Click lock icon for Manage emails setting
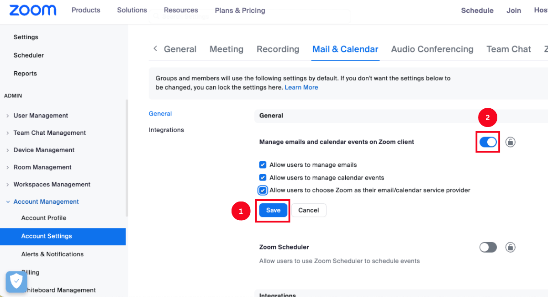The image size is (548, 297). (x=511, y=142)
